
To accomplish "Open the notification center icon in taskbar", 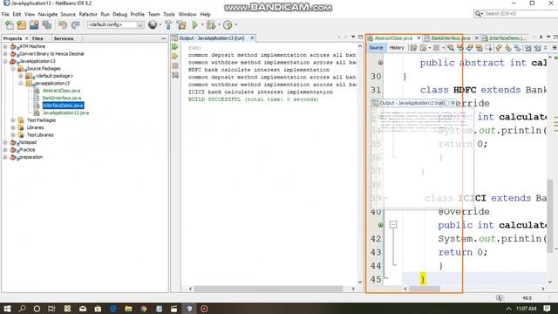I will [547, 308].
